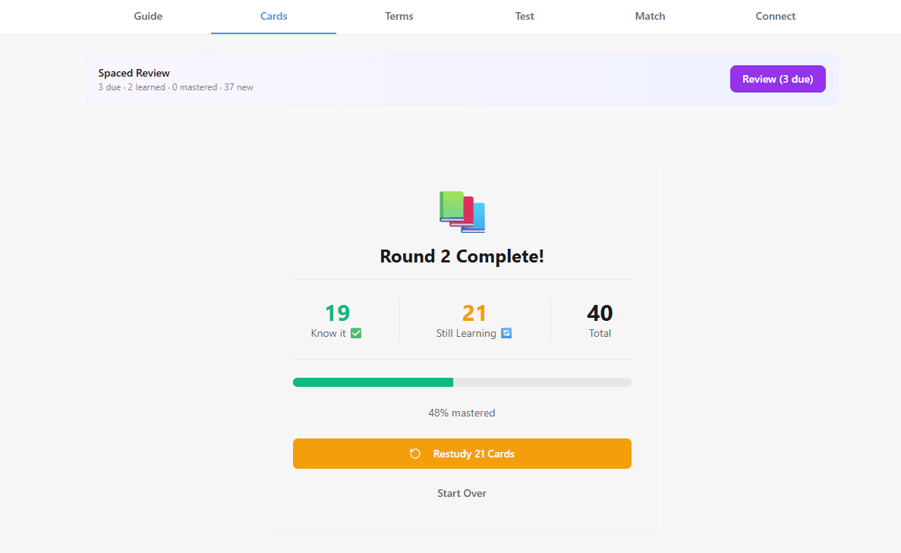
Task: Click the Restudy 21 Cards button
Action: click(462, 453)
